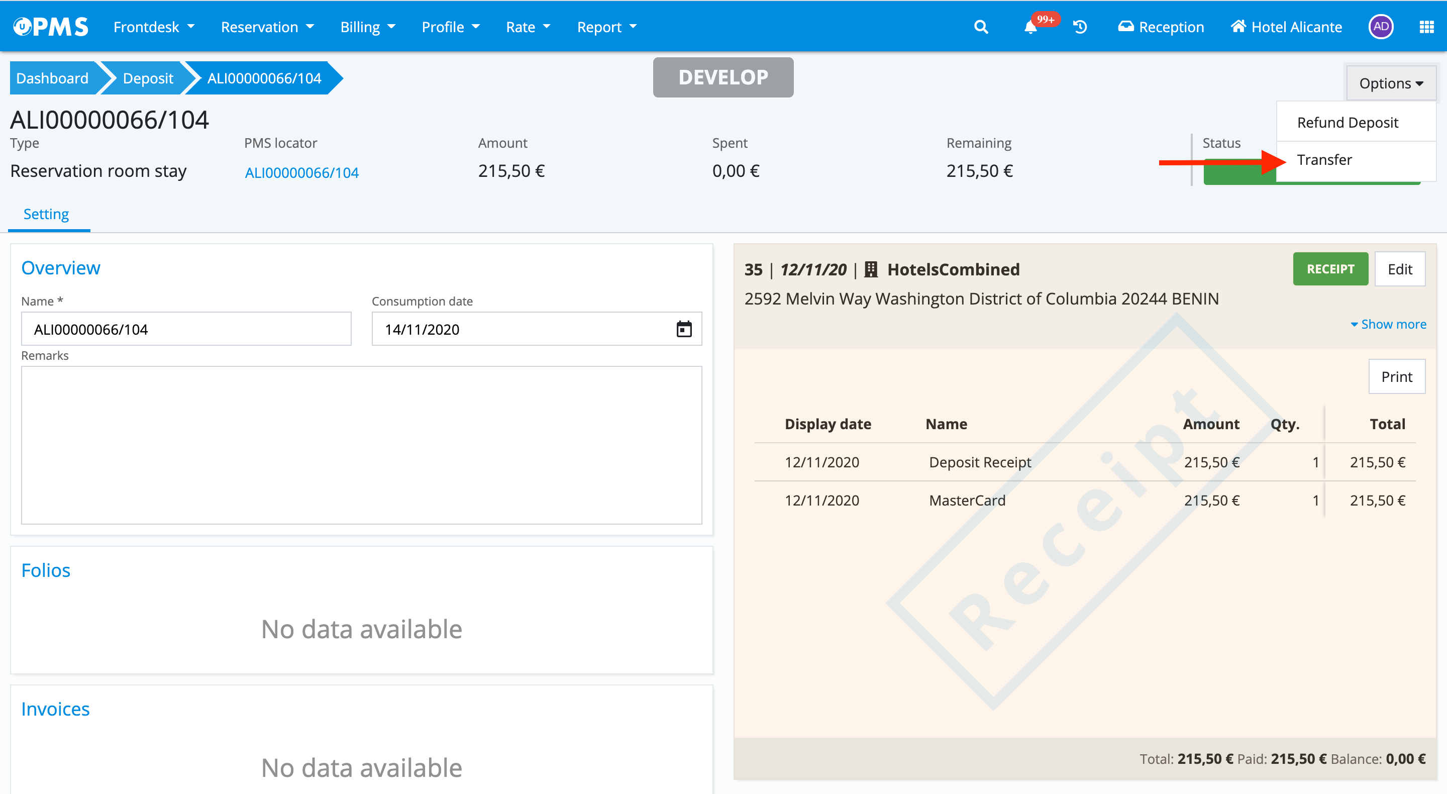This screenshot has width=1447, height=794.
Task: Expand the Billing dropdown menu
Action: click(367, 27)
